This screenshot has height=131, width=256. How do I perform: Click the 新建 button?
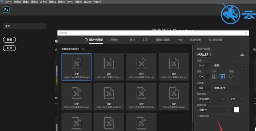pos(10,40)
